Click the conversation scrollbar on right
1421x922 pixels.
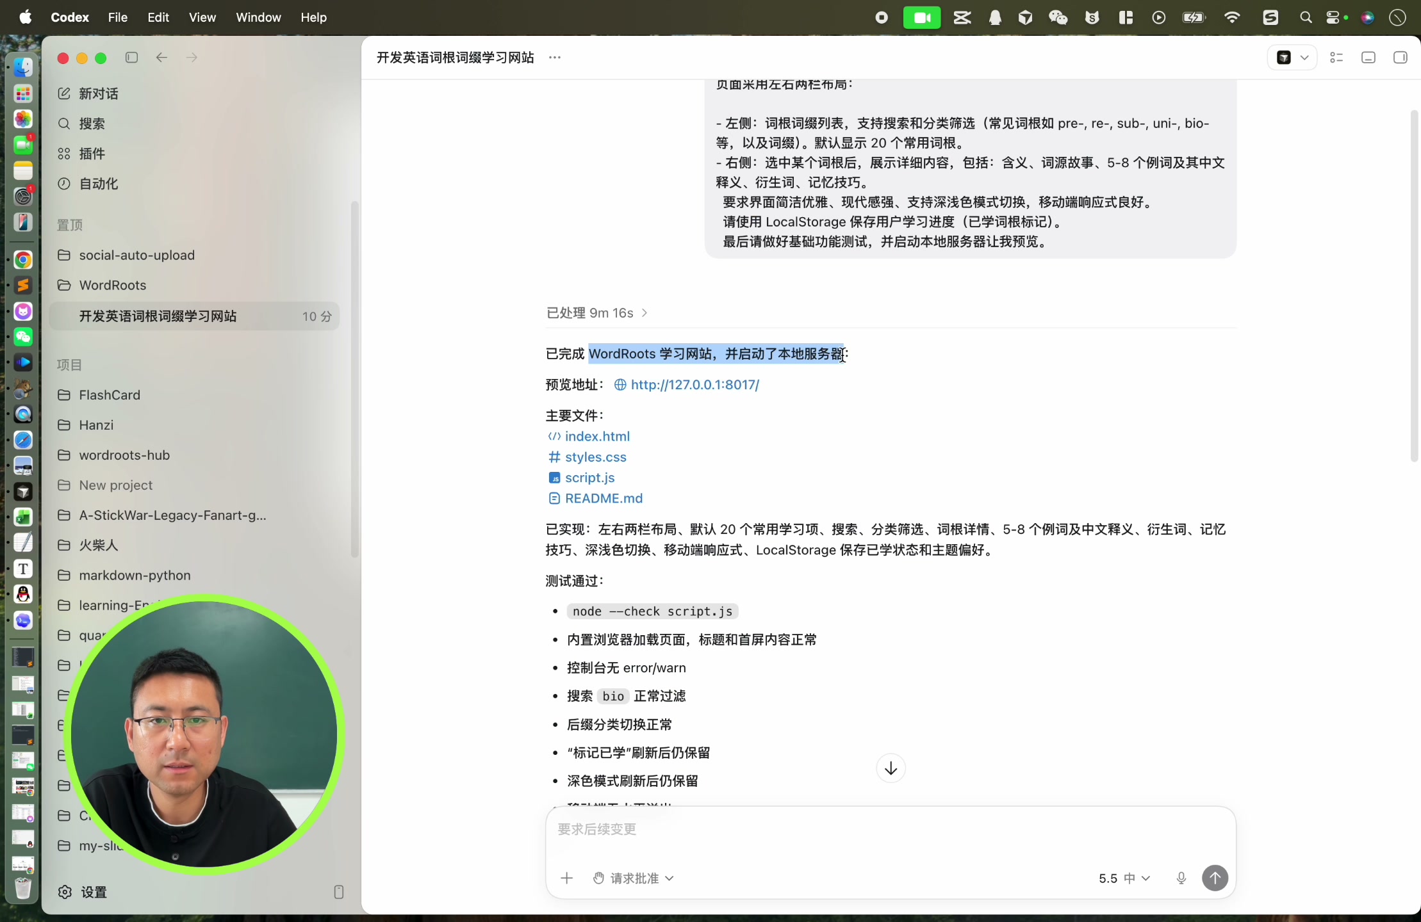tap(1415, 286)
